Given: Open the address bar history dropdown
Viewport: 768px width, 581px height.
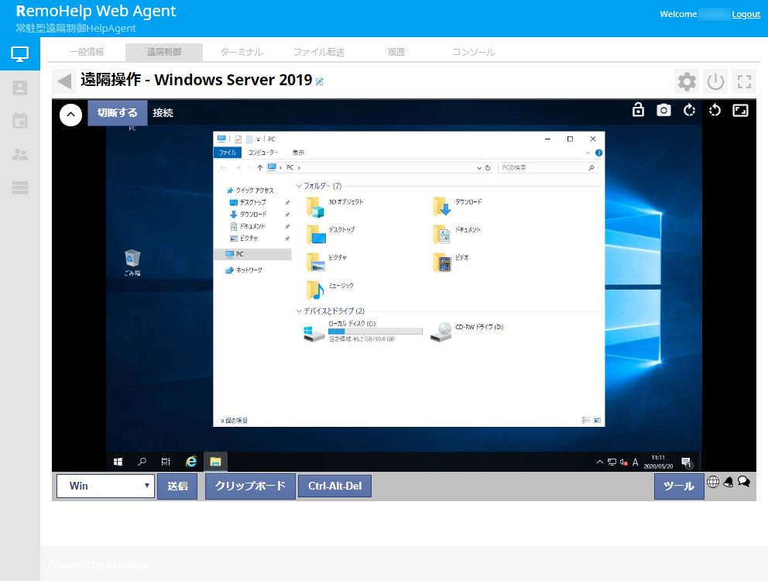Looking at the screenshot, I should point(479,167).
